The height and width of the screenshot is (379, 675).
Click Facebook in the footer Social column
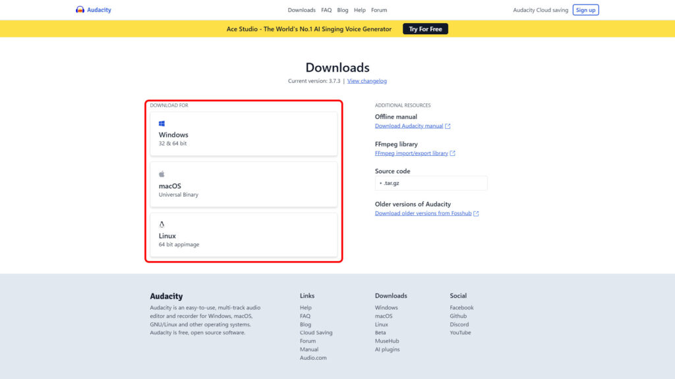click(x=461, y=308)
